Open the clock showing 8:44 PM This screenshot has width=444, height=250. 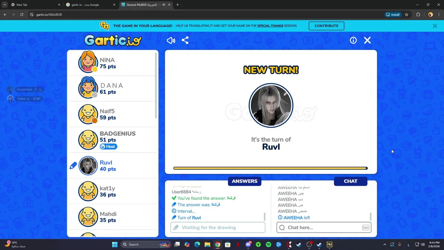point(434,244)
